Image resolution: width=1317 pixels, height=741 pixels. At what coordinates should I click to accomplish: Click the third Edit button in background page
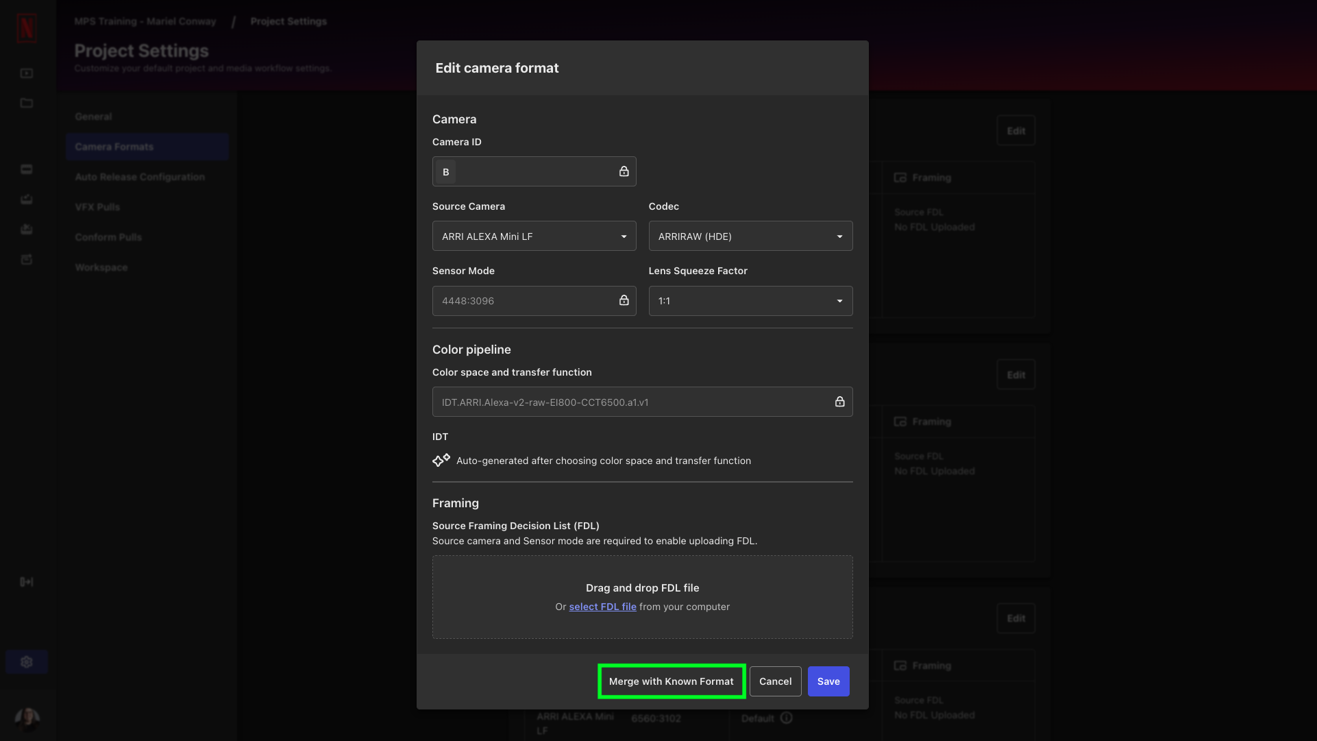(x=1016, y=618)
